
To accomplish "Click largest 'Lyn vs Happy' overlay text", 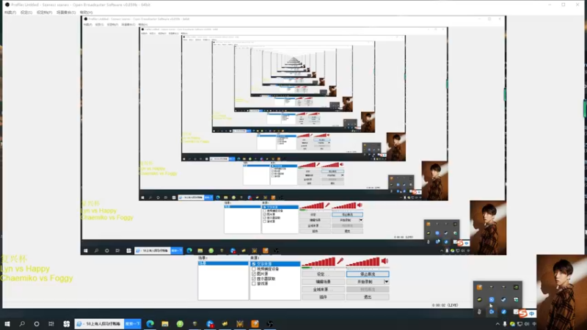I will [25, 268].
